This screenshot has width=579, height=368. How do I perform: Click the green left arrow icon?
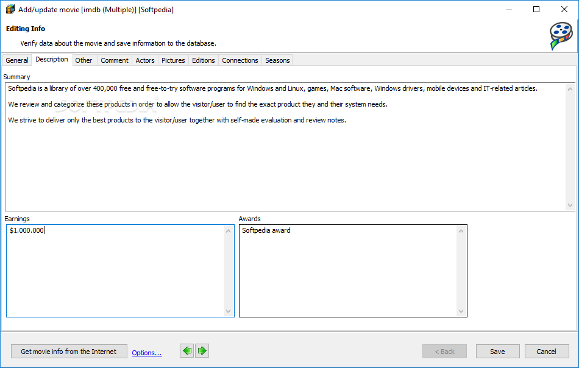click(187, 351)
